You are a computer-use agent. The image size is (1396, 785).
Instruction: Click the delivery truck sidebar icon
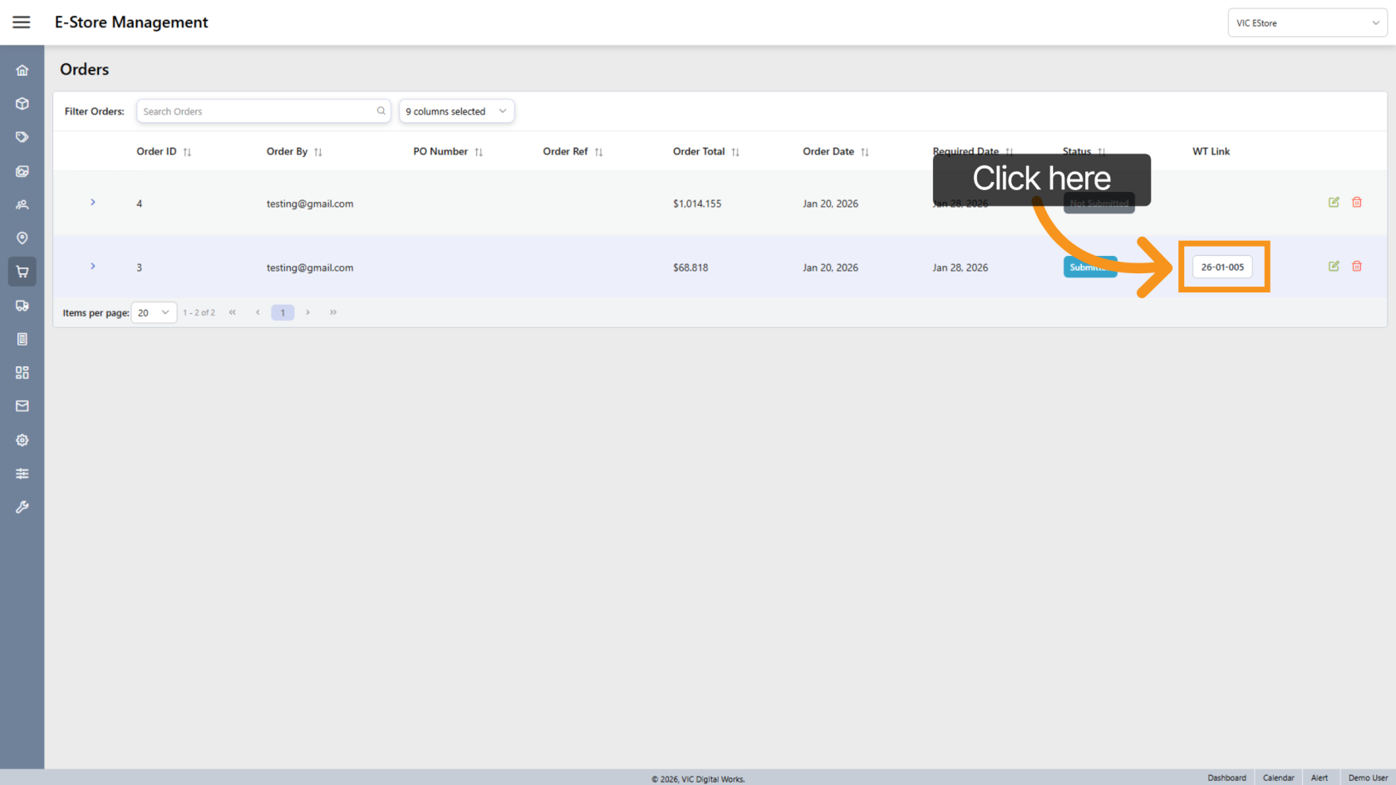22,306
